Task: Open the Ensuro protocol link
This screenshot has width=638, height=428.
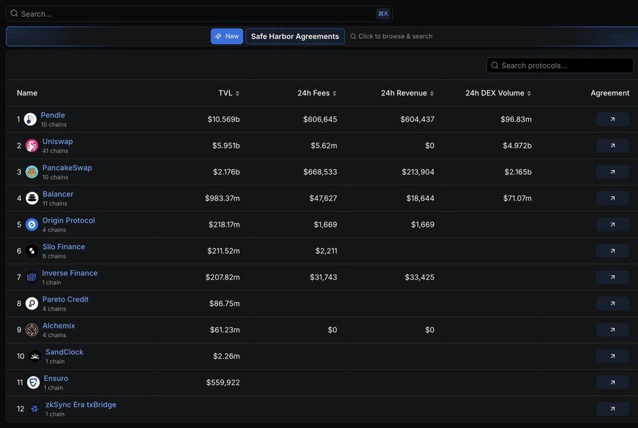Action: 56,379
